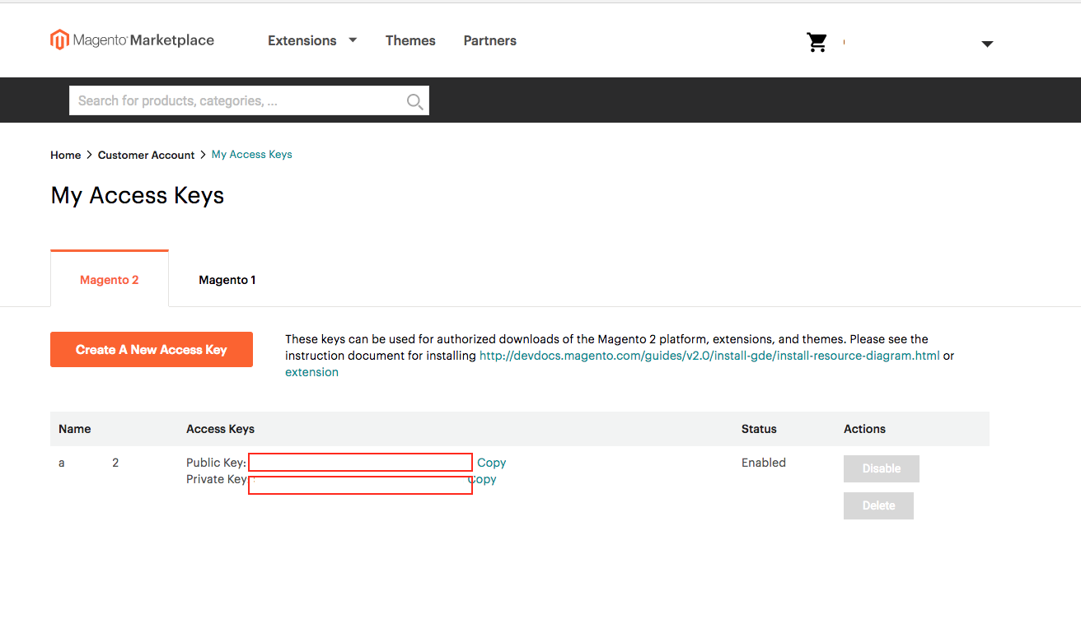
Task: Switch to the Magento 1 tab
Action: pyautogui.click(x=227, y=280)
